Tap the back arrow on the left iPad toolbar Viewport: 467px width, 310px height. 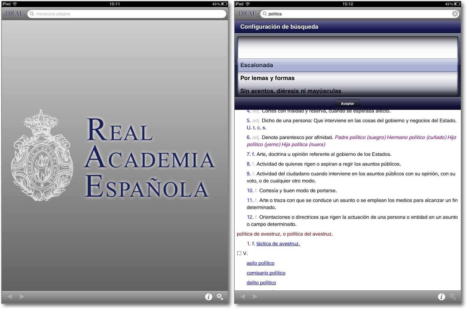tap(10, 296)
